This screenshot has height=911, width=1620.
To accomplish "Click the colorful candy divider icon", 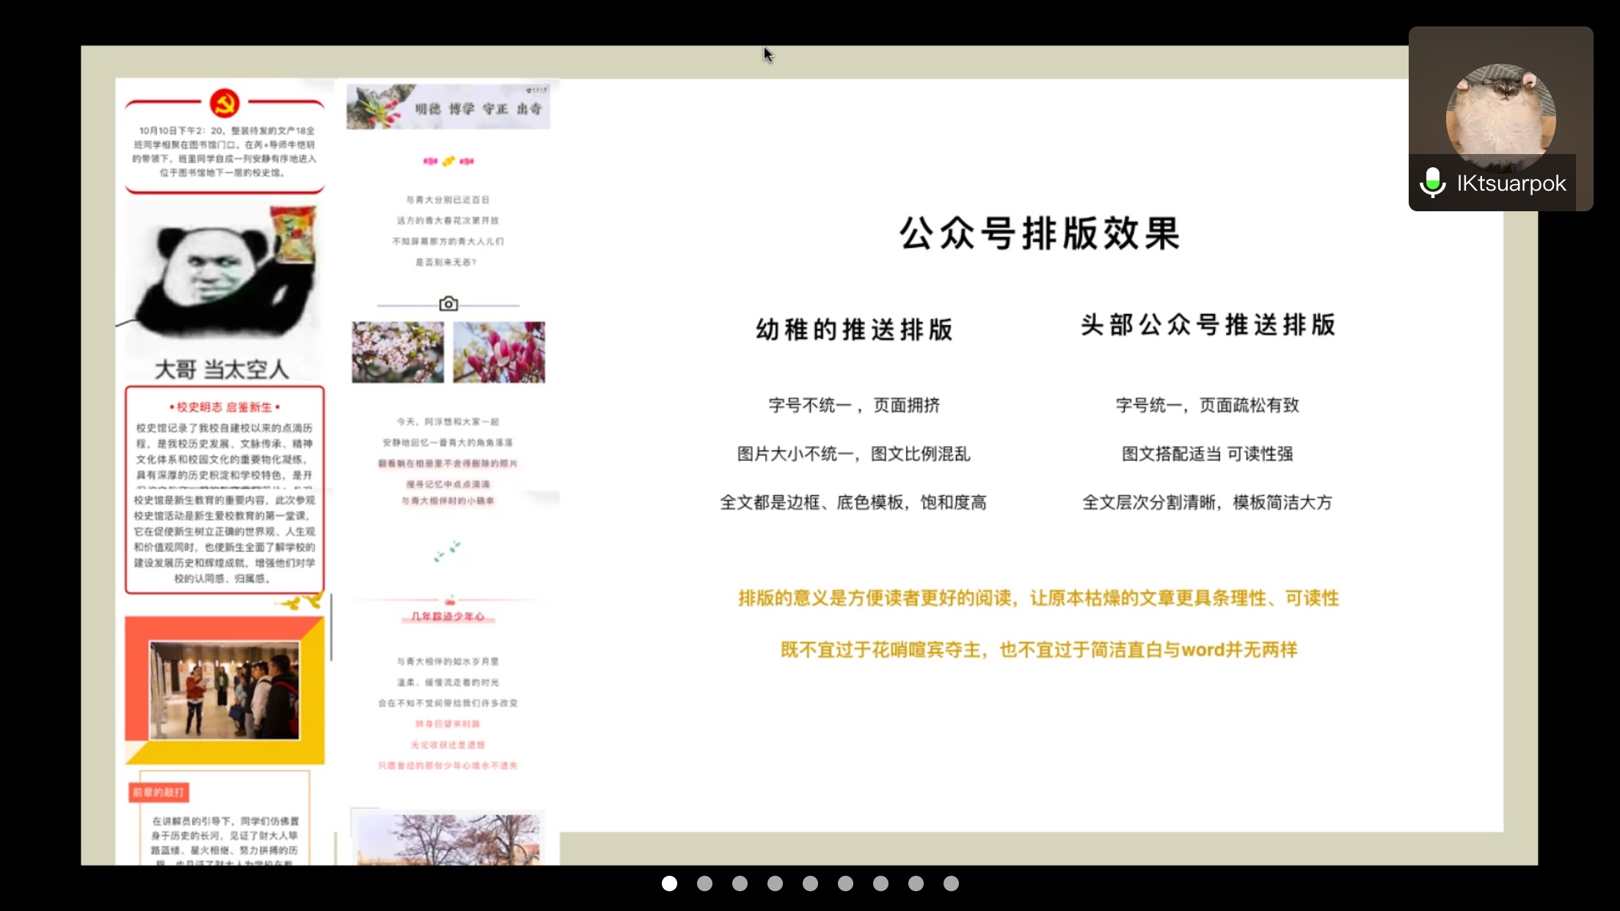I will (x=448, y=161).
